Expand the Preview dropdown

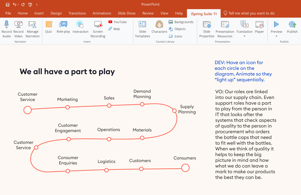click(x=276, y=36)
